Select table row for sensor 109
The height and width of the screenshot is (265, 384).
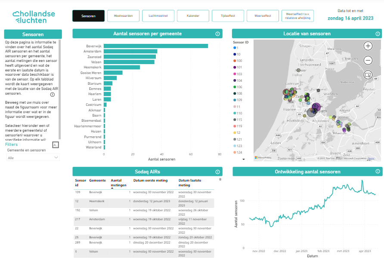144,194
